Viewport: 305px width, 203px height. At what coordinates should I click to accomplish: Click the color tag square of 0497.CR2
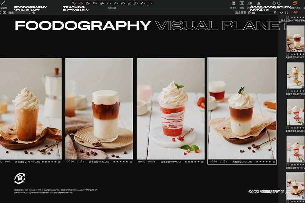click(x=202, y=162)
